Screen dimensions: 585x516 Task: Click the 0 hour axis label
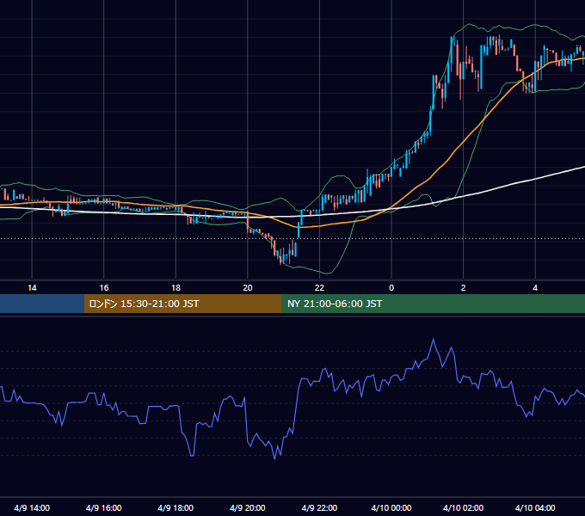(391, 288)
